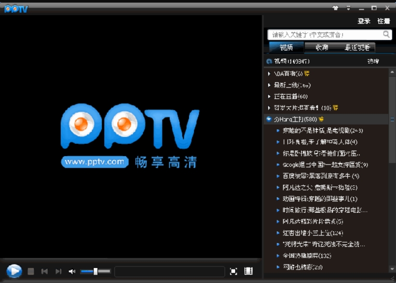This screenshot has height=283, width=396.
Task: Open the 全国热播剧集 (102) item
Action: pyautogui.click(x=307, y=256)
